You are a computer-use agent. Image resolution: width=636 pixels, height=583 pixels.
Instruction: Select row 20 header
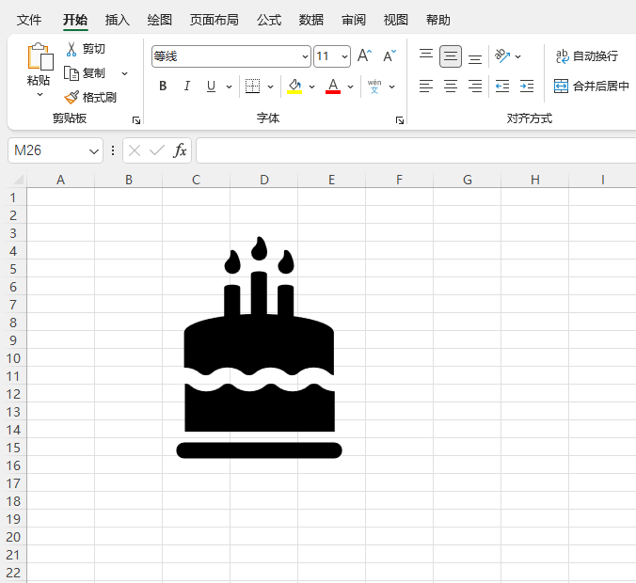tap(13, 537)
